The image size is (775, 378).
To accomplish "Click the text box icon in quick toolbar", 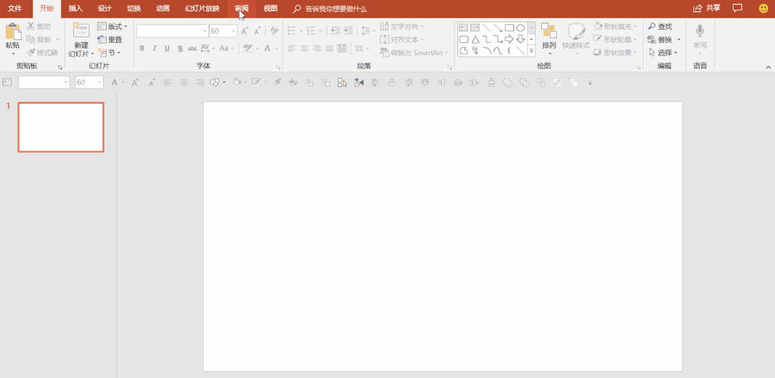I will coord(8,82).
